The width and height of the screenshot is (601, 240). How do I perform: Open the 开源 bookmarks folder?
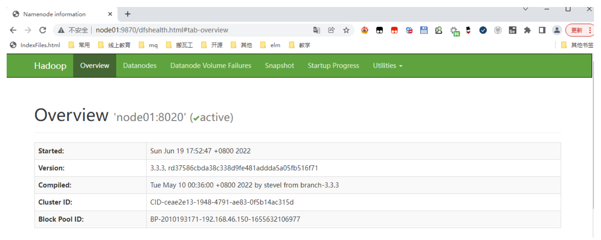click(212, 45)
